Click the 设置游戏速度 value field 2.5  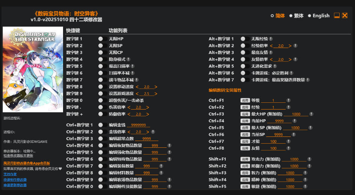tap(146, 93)
